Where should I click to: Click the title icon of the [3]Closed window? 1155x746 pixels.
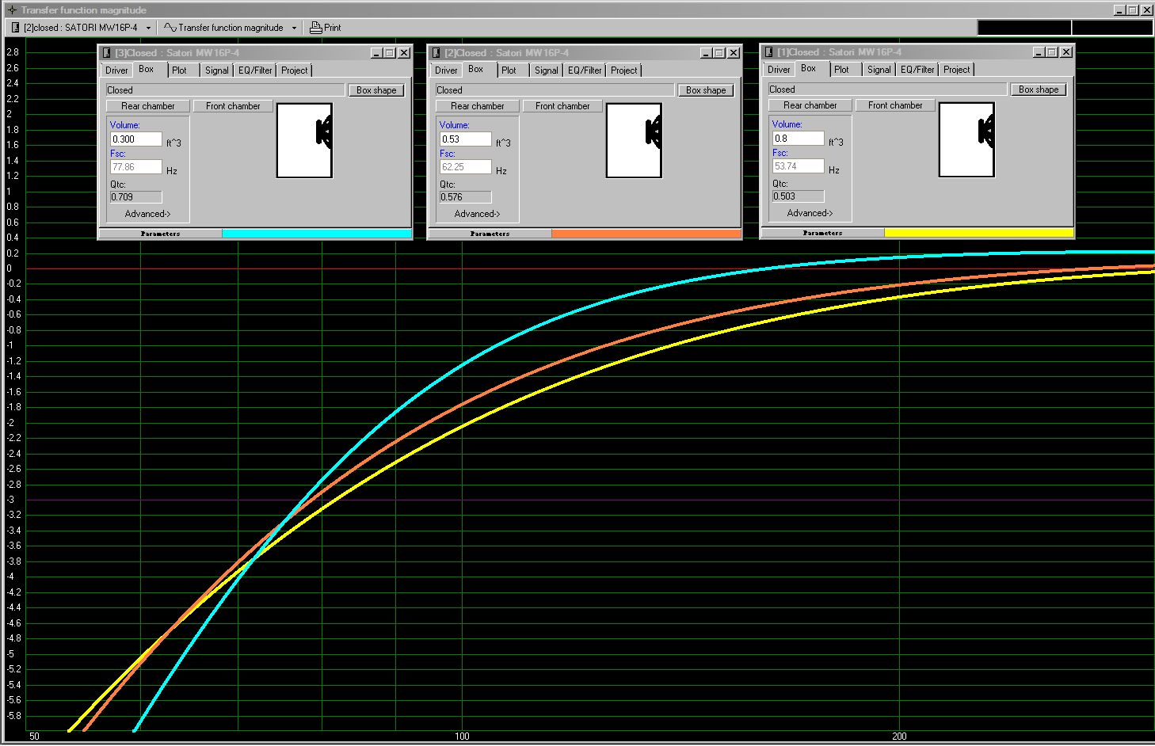point(107,53)
